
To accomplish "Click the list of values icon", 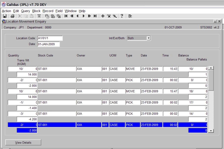I will coord(39,16).
